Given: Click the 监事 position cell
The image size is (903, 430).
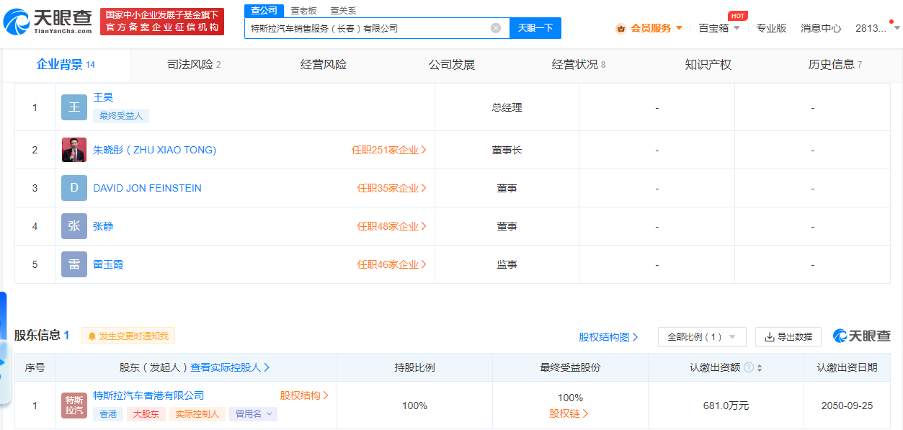Looking at the screenshot, I should click(x=507, y=264).
